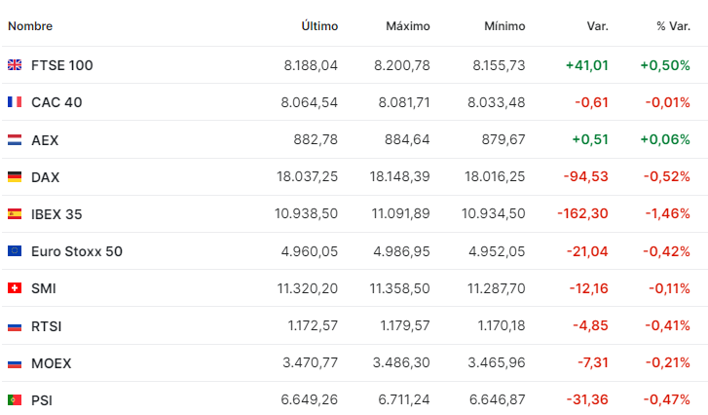The image size is (708, 415).
Task: Click the UK flag icon beside FTSE 100
Action: [x=15, y=65]
